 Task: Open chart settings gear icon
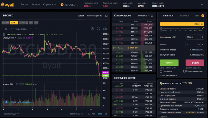92,29
